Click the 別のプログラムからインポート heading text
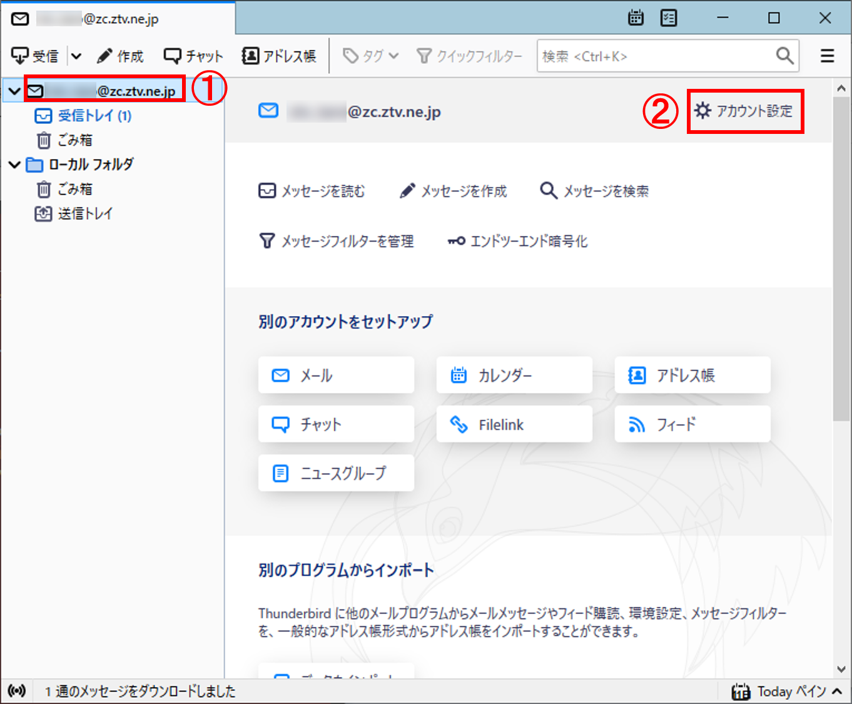Viewport: 852px width, 704px height. point(346,570)
